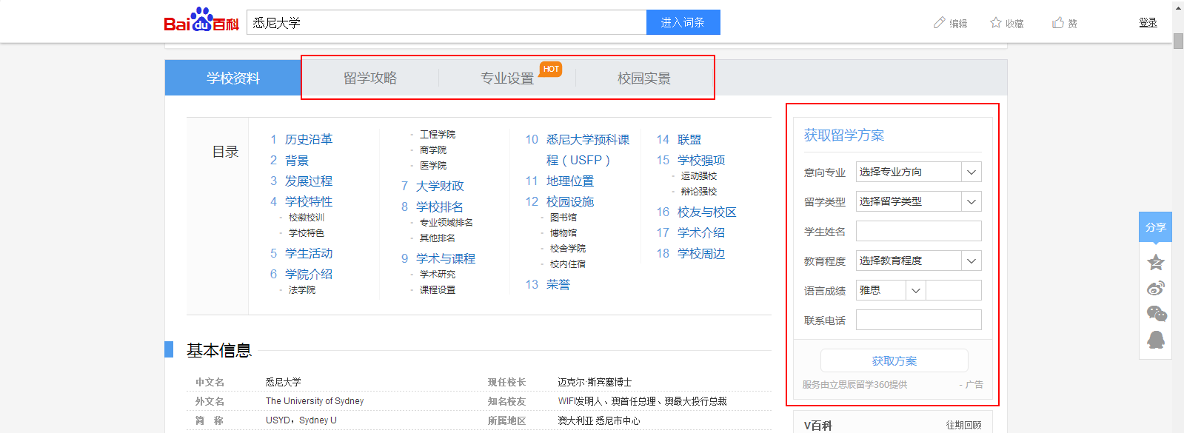This screenshot has height=433, width=1184.
Task: Go to 校园设施 section
Action: (x=570, y=201)
